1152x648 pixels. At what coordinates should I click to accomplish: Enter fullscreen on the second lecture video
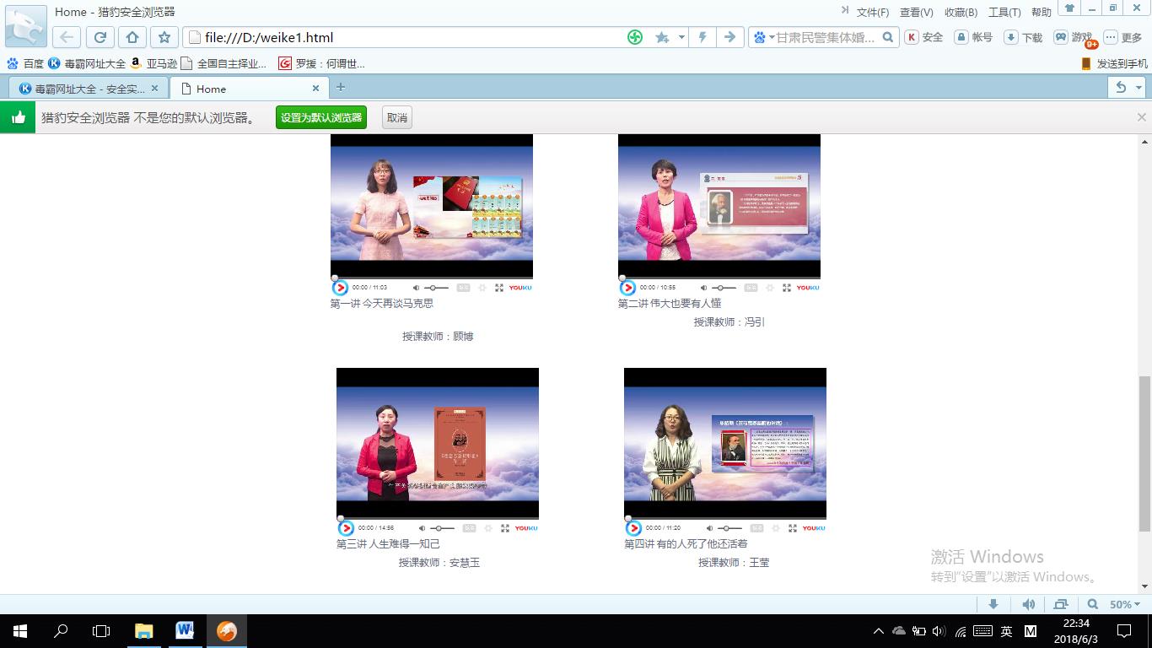click(x=787, y=288)
